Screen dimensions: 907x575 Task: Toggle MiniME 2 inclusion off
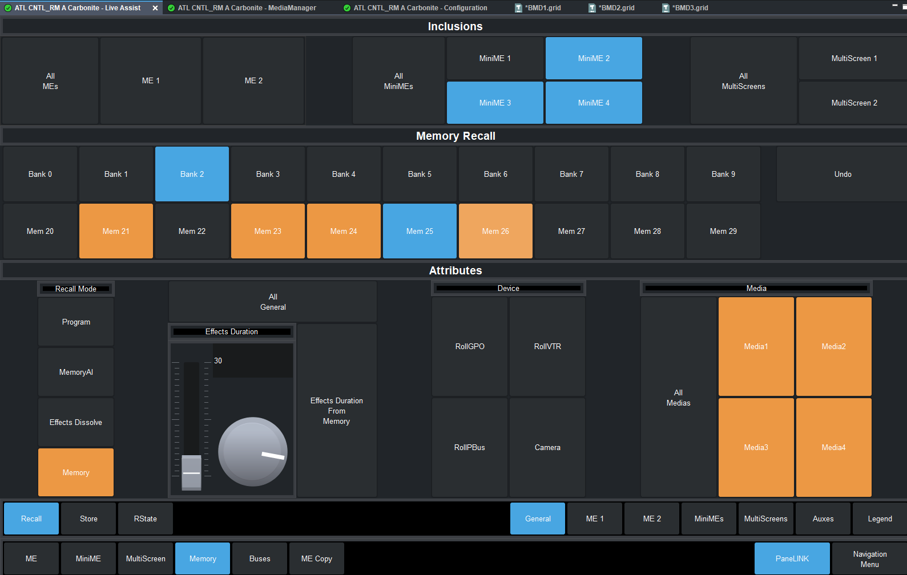pos(594,58)
